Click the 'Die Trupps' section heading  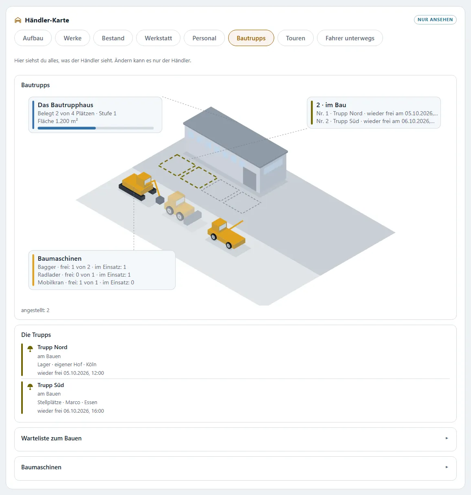tap(36, 335)
